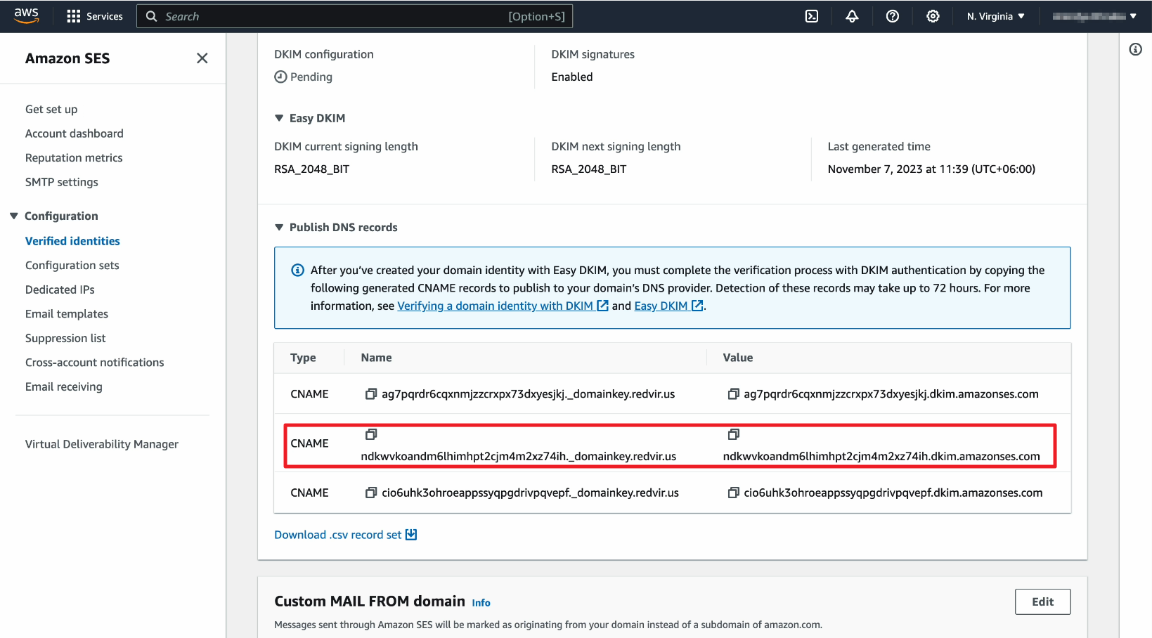Viewport: 1152px width, 638px height.
Task: Go to Configuration sets in sidebar
Action: tap(72, 266)
